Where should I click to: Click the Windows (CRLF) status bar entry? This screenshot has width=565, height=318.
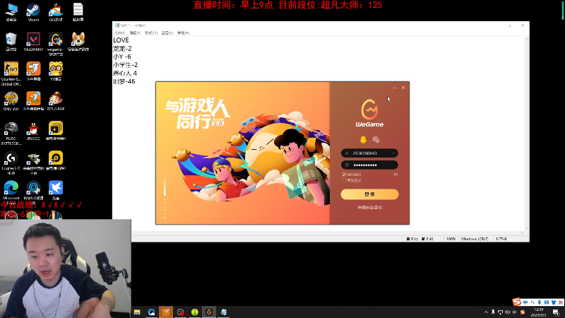475,239
